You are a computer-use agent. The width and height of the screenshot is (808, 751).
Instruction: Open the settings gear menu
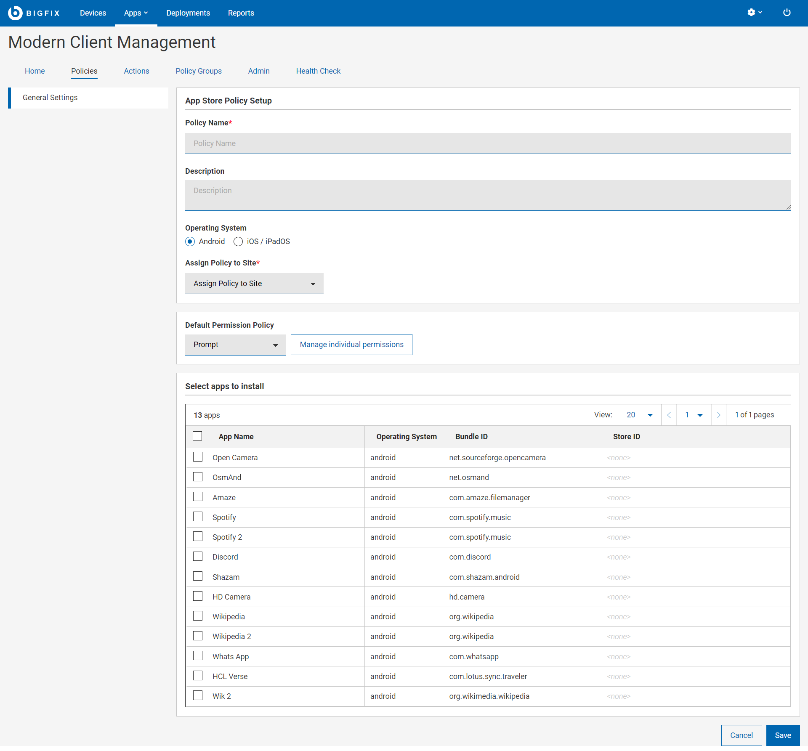(x=751, y=13)
